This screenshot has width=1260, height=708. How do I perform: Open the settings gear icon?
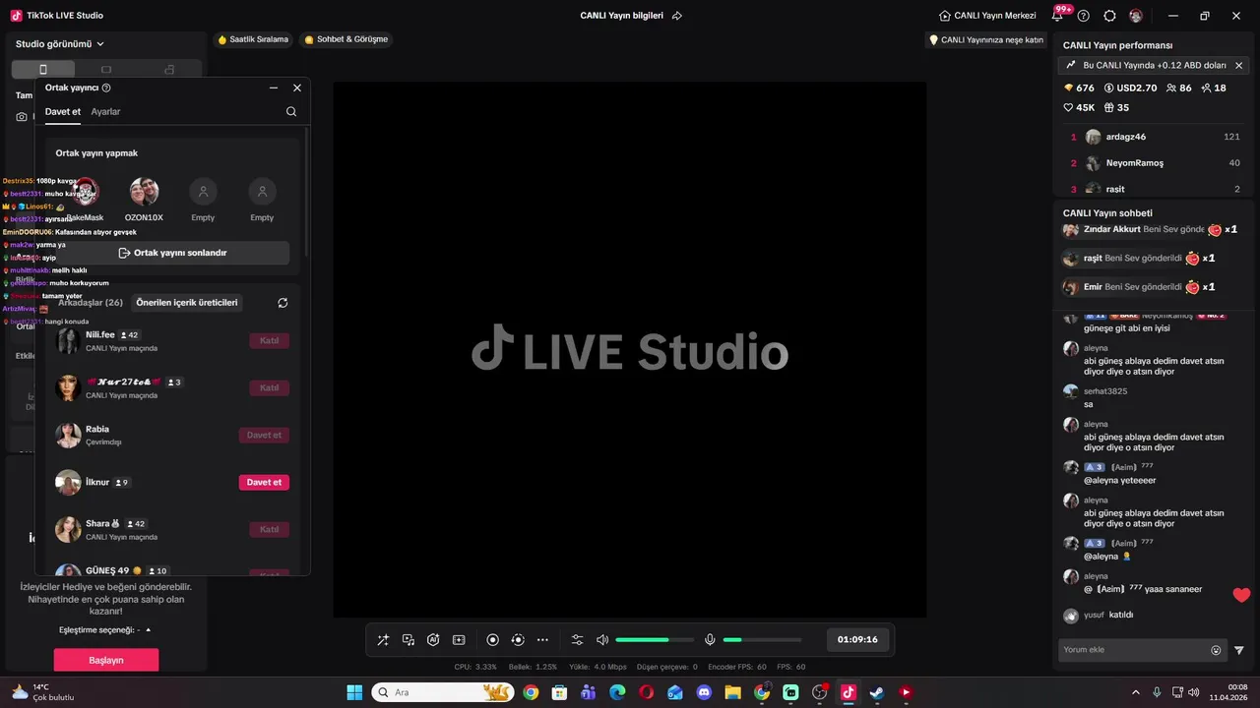pyautogui.click(x=1109, y=16)
